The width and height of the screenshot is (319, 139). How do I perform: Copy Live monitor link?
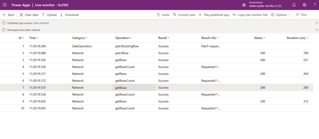[x=250, y=15]
